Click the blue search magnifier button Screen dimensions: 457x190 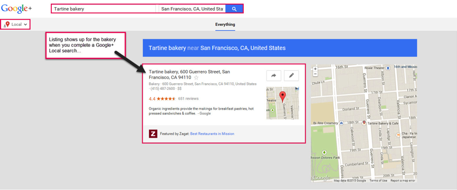(x=234, y=9)
